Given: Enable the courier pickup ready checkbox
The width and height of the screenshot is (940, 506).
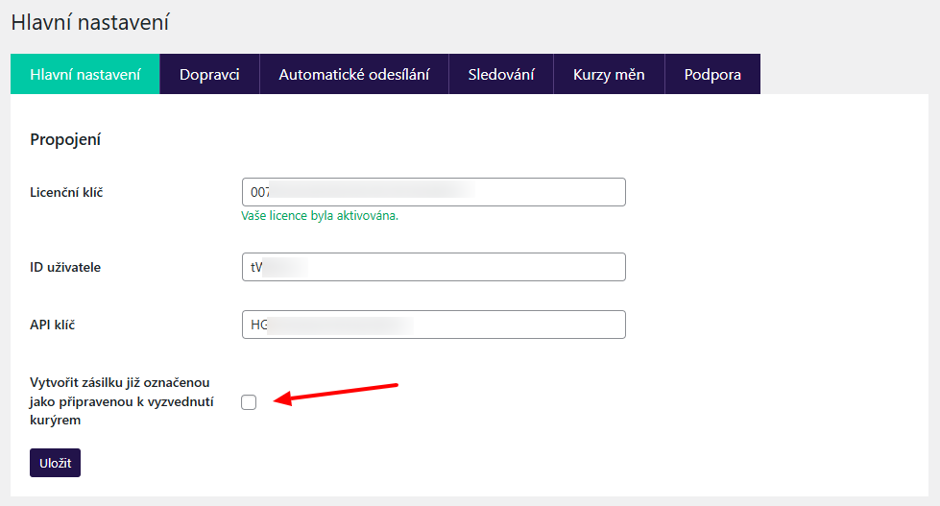Looking at the screenshot, I should click(249, 402).
